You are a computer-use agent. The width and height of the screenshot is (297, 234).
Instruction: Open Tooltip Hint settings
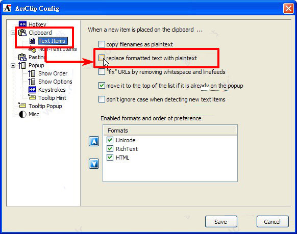point(52,98)
